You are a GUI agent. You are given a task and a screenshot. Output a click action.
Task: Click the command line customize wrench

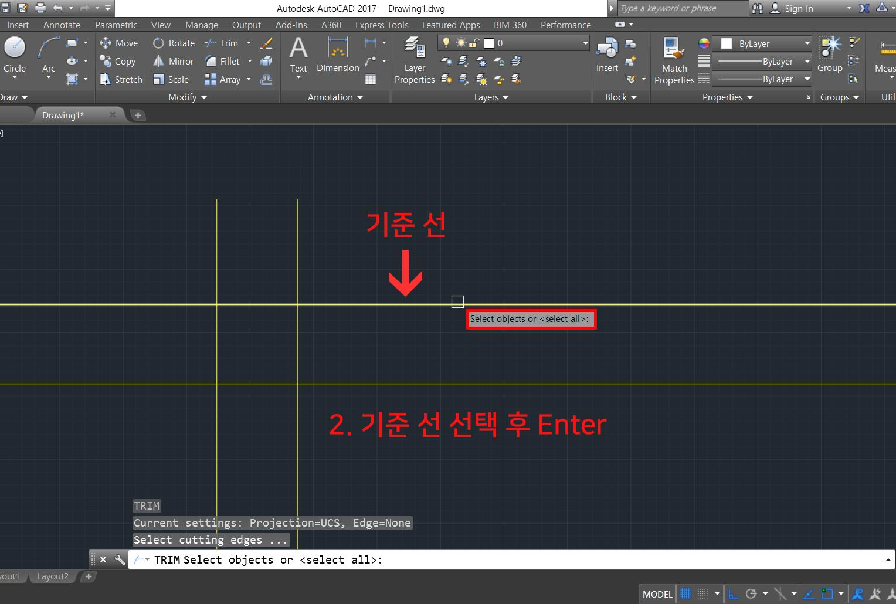[x=119, y=559]
